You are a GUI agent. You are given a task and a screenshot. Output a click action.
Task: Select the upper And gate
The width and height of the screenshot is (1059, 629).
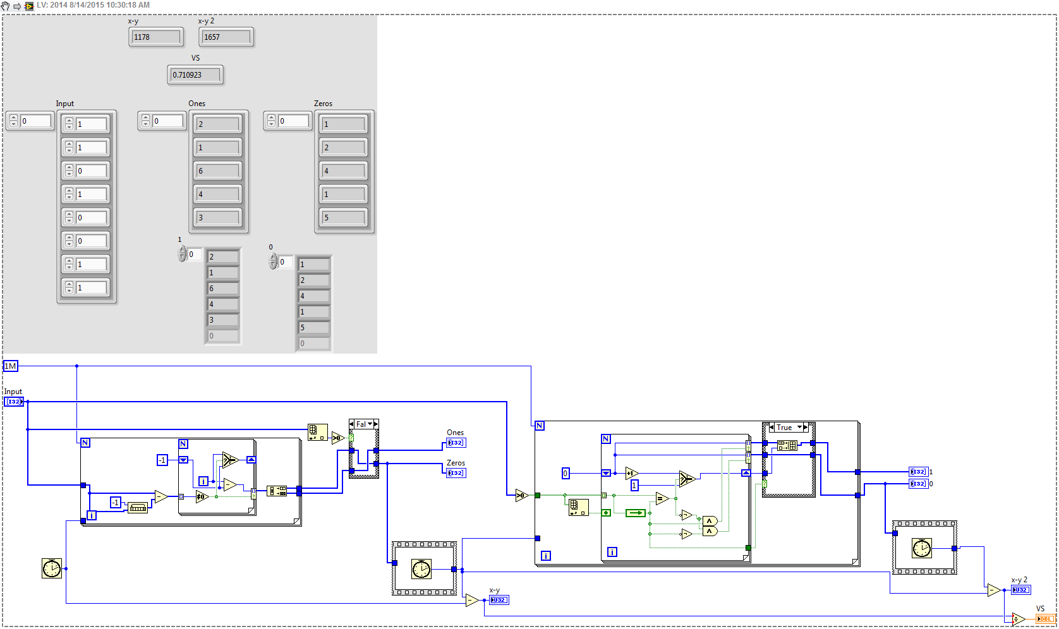coord(710,521)
